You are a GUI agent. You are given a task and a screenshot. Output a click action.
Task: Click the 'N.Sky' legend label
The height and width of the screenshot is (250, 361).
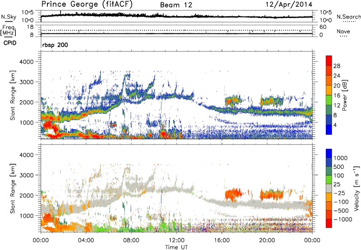click(9, 17)
